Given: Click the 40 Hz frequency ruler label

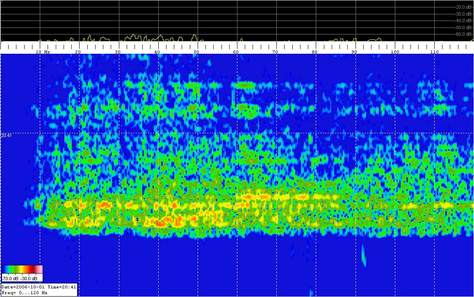Looking at the screenshot, I should coord(157,52).
